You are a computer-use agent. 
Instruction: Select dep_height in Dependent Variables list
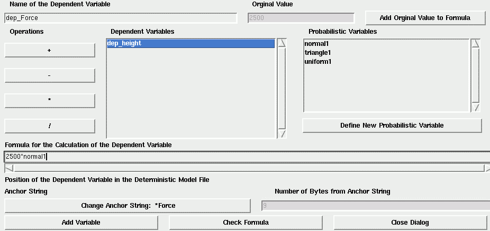click(190, 43)
